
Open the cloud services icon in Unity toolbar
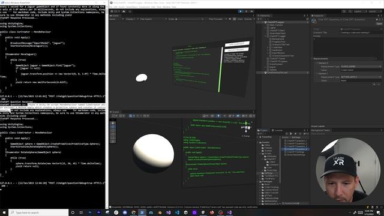point(124,11)
